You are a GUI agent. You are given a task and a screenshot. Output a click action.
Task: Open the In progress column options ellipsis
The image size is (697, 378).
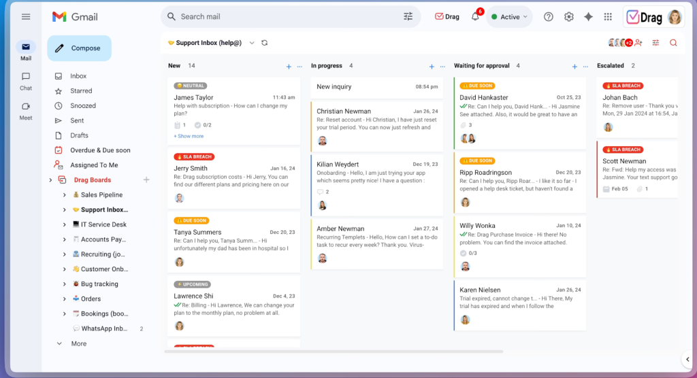coord(442,66)
